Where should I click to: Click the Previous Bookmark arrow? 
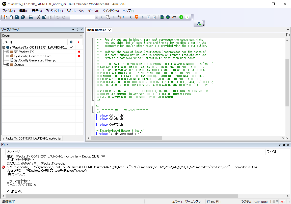coord(131,17)
